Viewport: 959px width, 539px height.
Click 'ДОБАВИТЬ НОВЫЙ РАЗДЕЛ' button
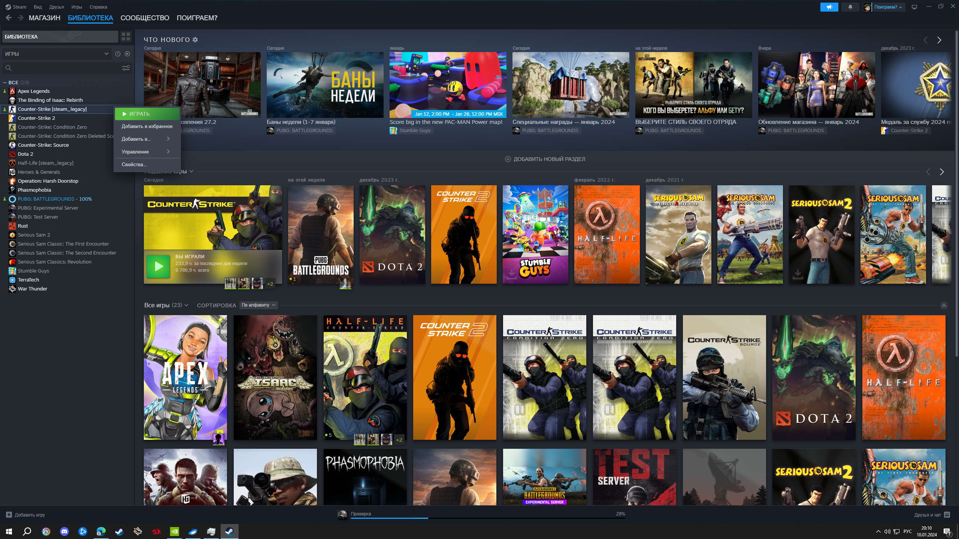point(545,159)
